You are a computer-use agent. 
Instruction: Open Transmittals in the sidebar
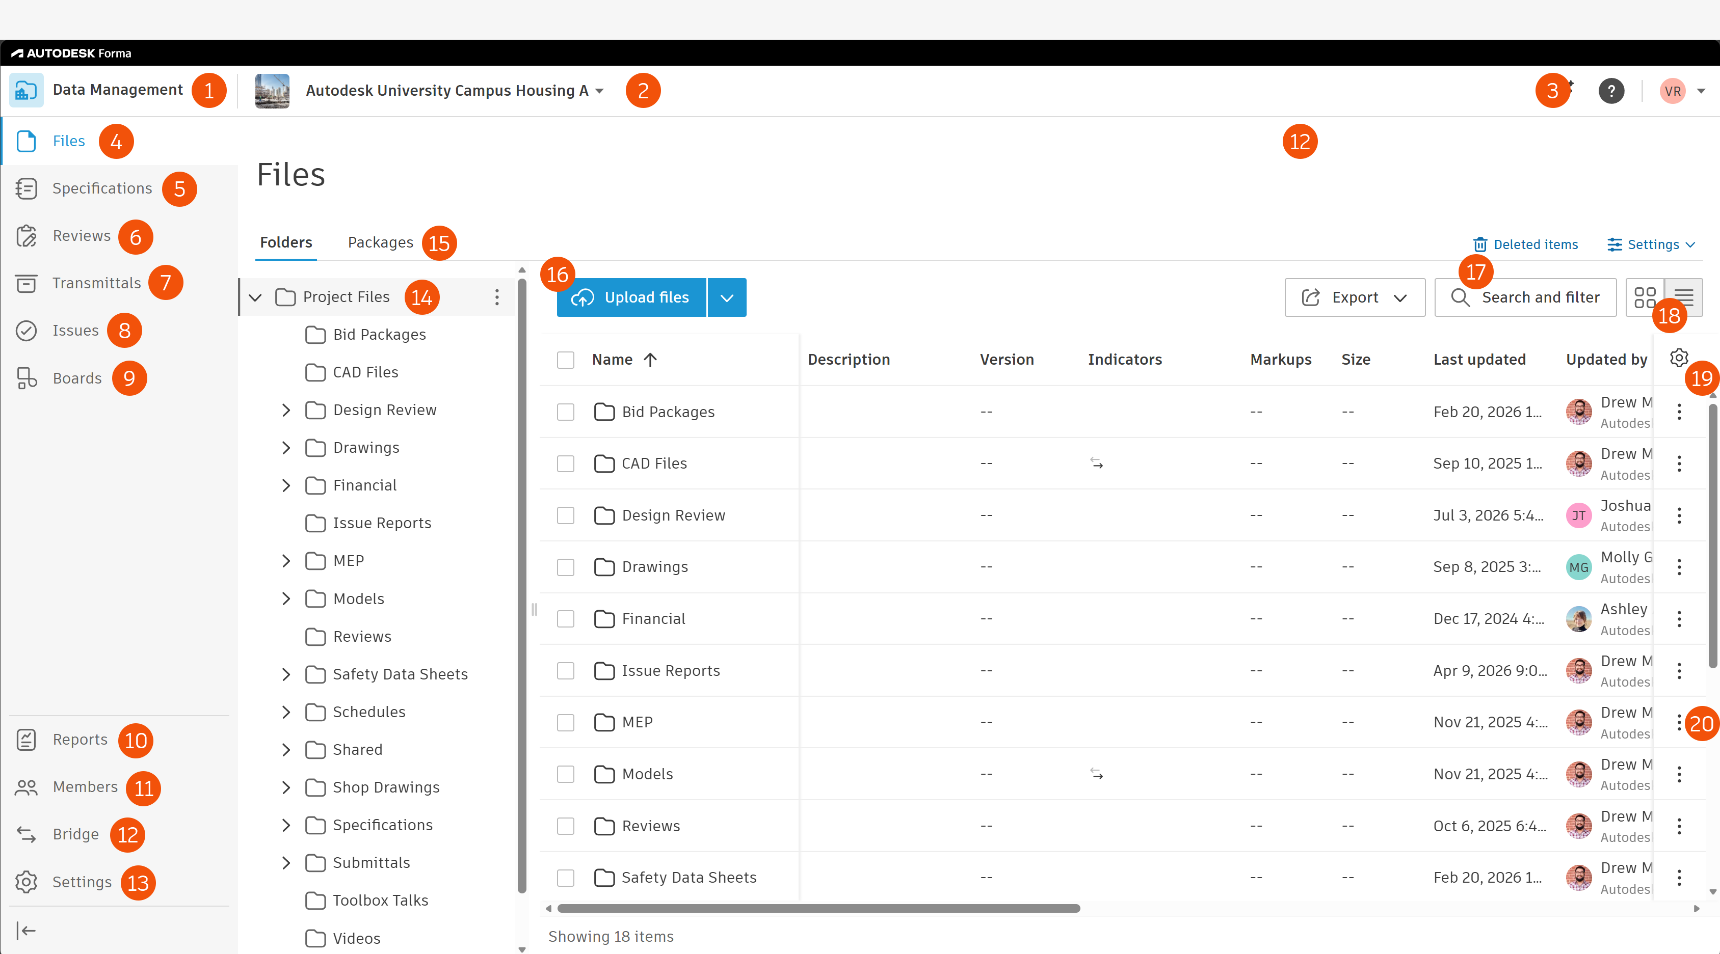pyautogui.click(x=96, y=284)
